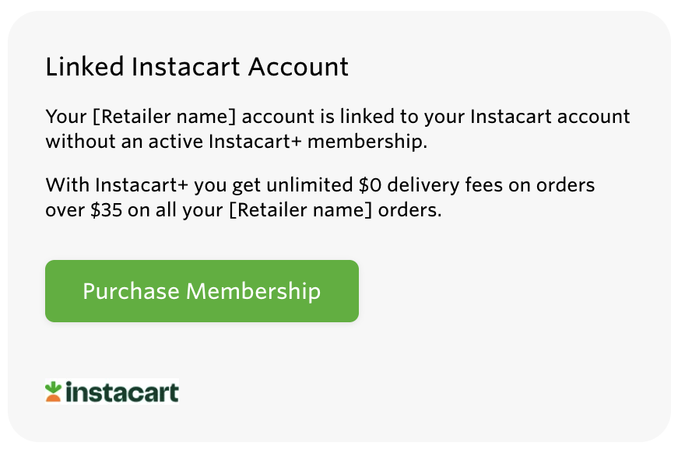Click the Instacart wordmark beside the carrot
The image size is (685, 453).
tap(121, 392)
